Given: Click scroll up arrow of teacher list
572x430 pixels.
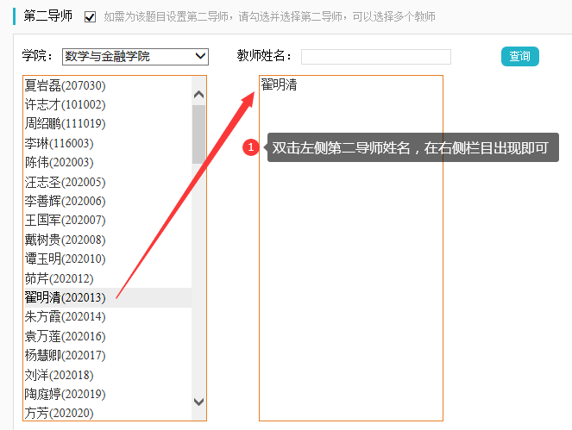Looking at the screenshot, I should point(198,95).
